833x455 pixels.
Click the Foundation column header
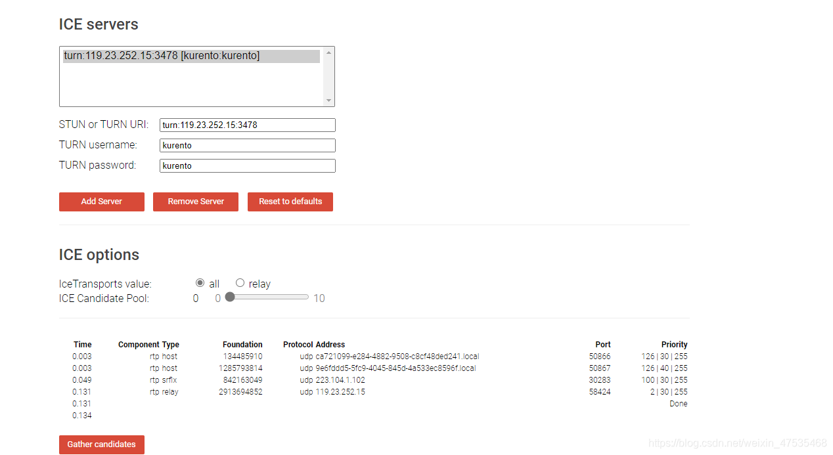[x=242, y=344]
